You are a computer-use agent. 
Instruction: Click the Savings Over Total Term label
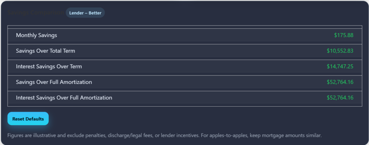pos(45,51)
